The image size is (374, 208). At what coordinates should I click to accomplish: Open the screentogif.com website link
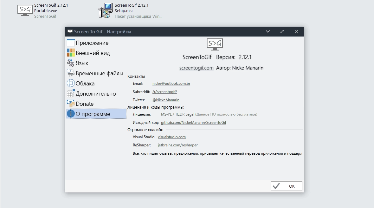click(196, 68)
